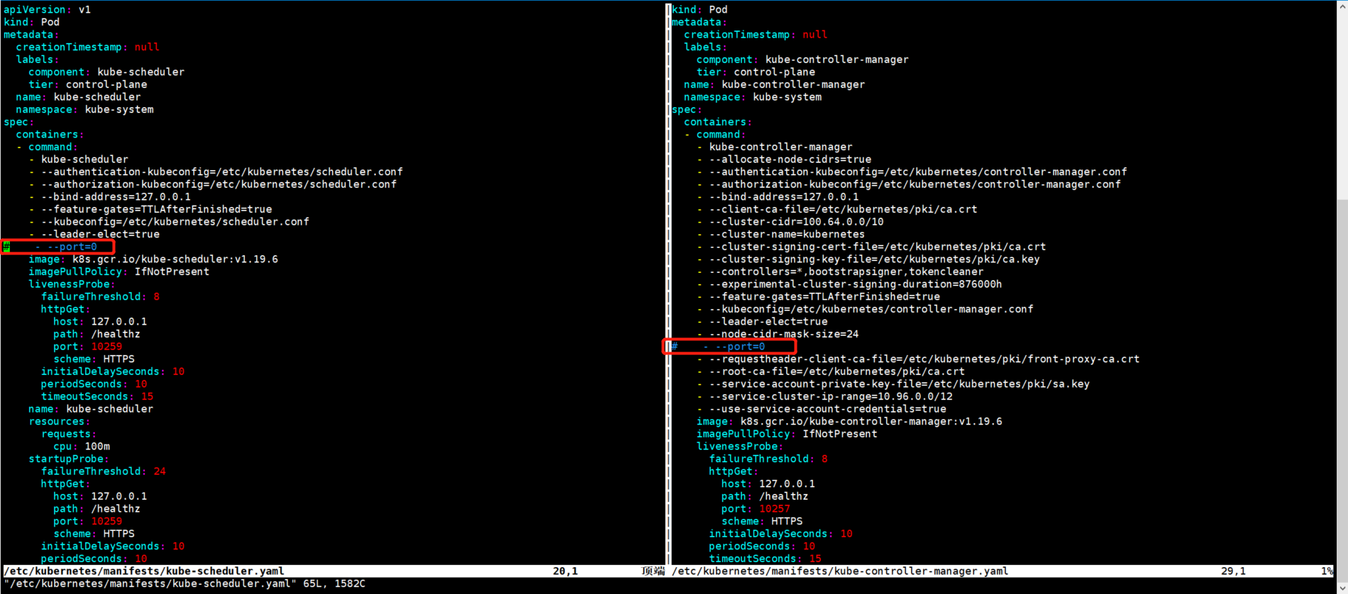
Task: Click '--cluster-name=kubernetes' argument
Action: pyautogui.click(x=788, y=234)
